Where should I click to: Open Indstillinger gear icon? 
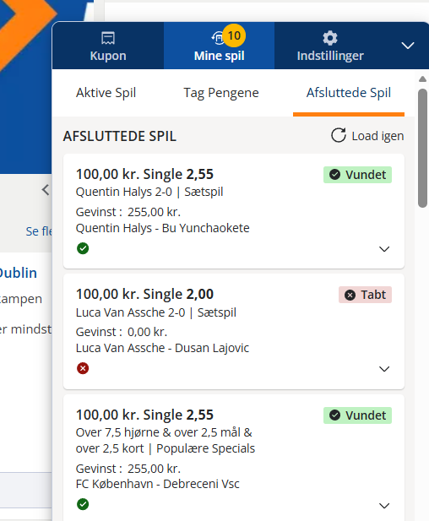click(x=330, y=38)
